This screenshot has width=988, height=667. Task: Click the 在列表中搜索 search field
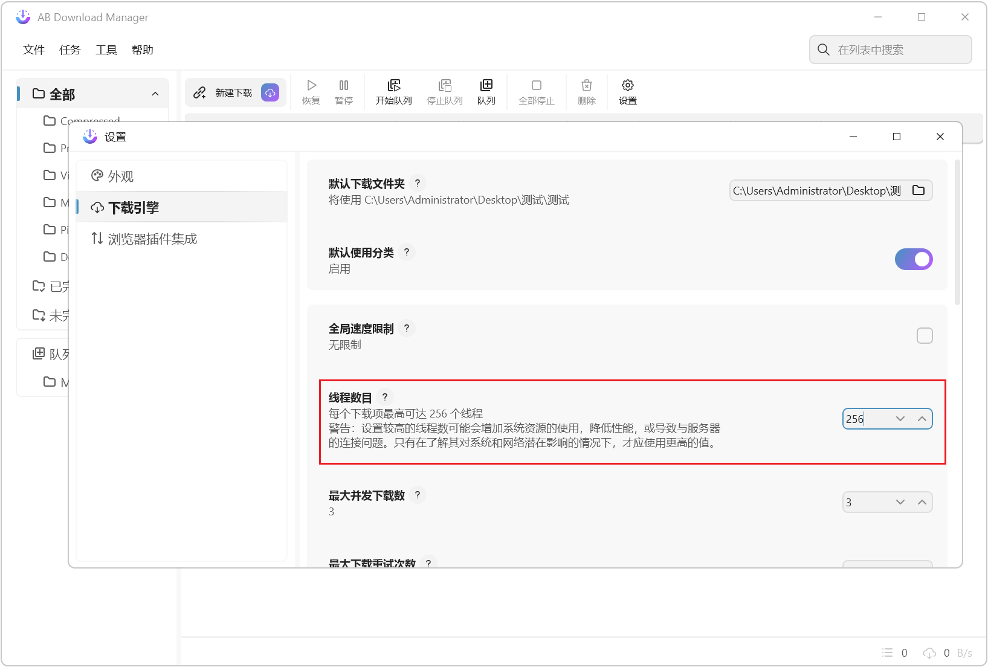tap(890, 50)
